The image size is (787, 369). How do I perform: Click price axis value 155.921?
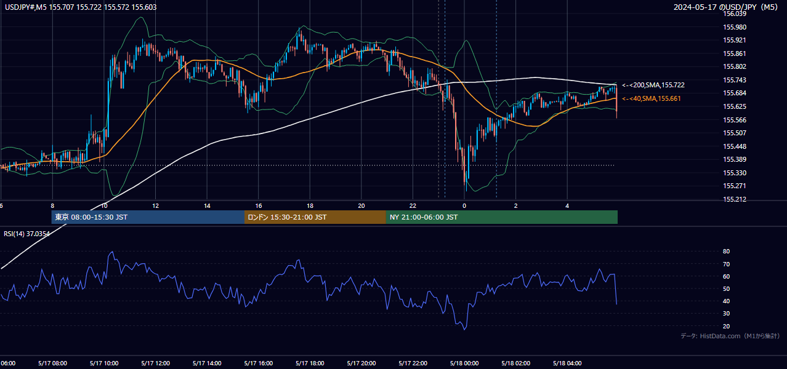click(x=735, y=40)
